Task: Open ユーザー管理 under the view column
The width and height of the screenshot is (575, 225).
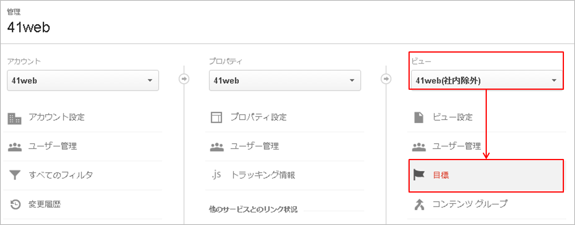Action: (486, 147)
